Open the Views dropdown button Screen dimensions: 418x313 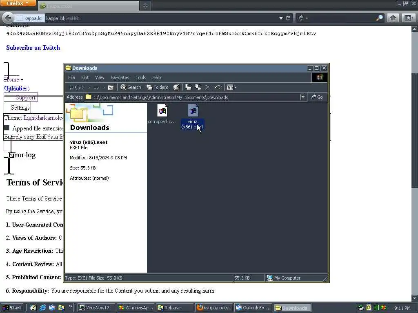pos(231,87)
